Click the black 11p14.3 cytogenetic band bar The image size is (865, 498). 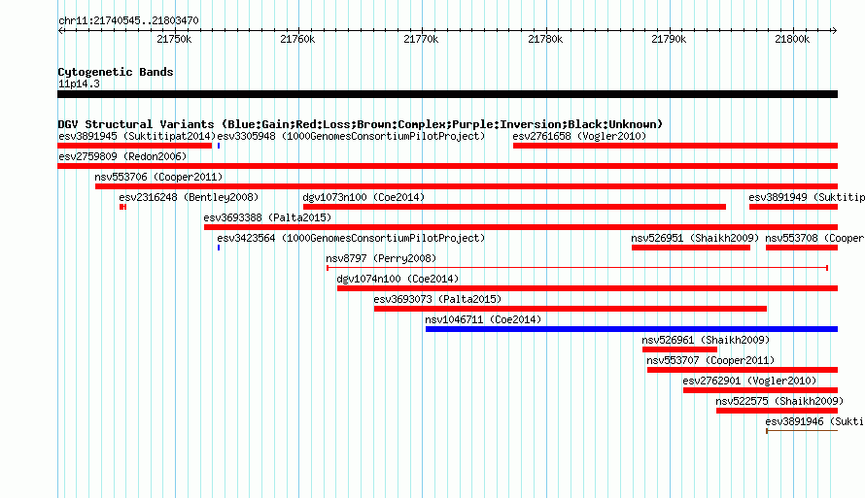click(x=447, y=94)
